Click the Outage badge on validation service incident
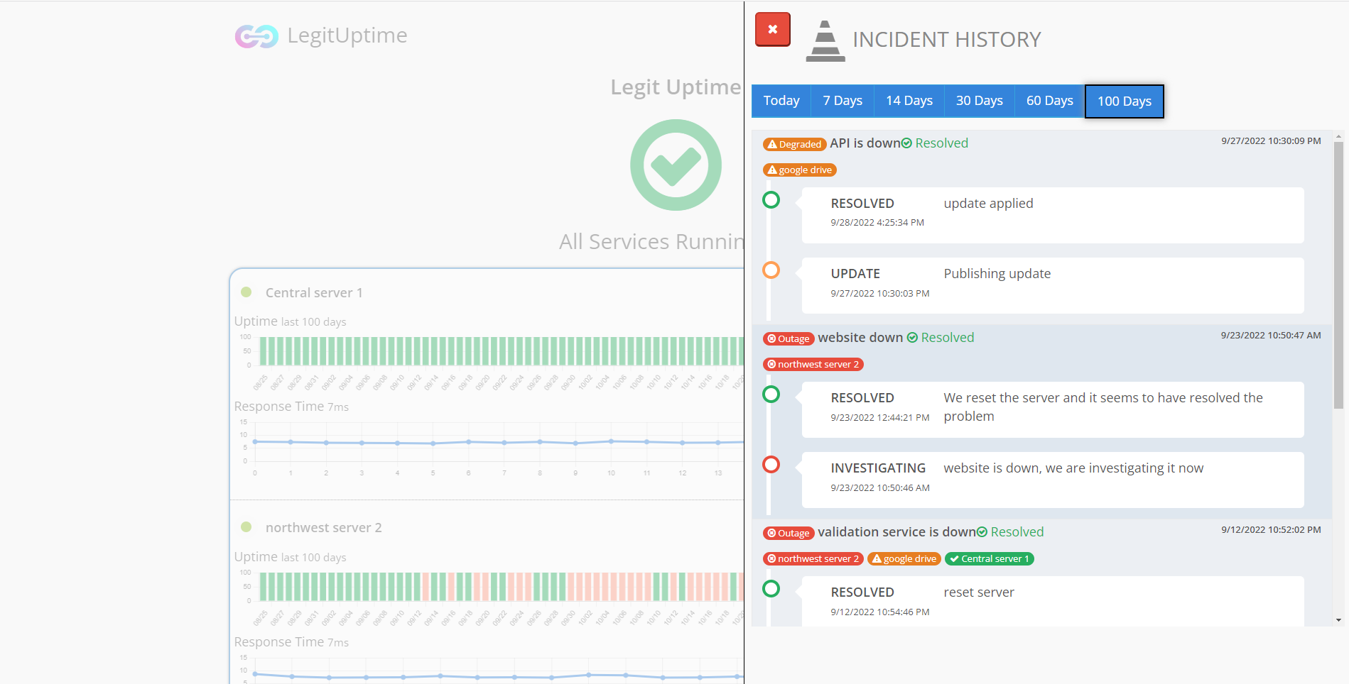The width and height of the screenshot is (1349, 684). coord(789,533)
